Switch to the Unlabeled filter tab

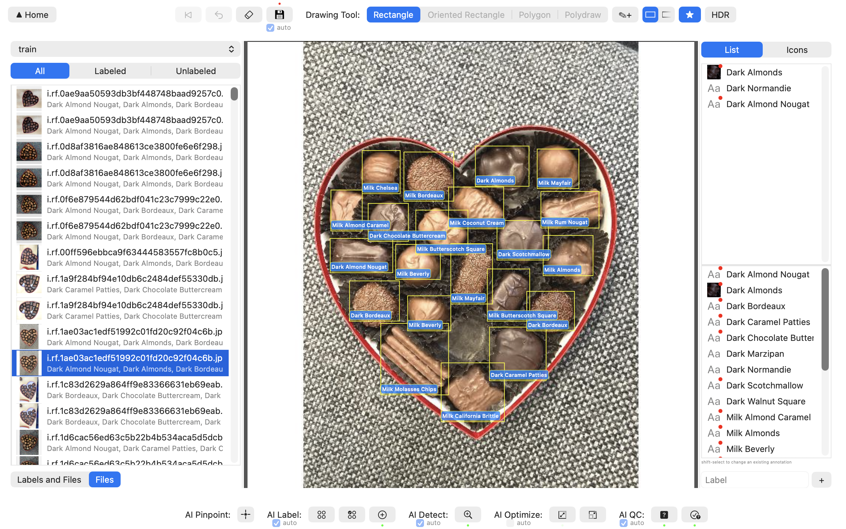point(195,71)
